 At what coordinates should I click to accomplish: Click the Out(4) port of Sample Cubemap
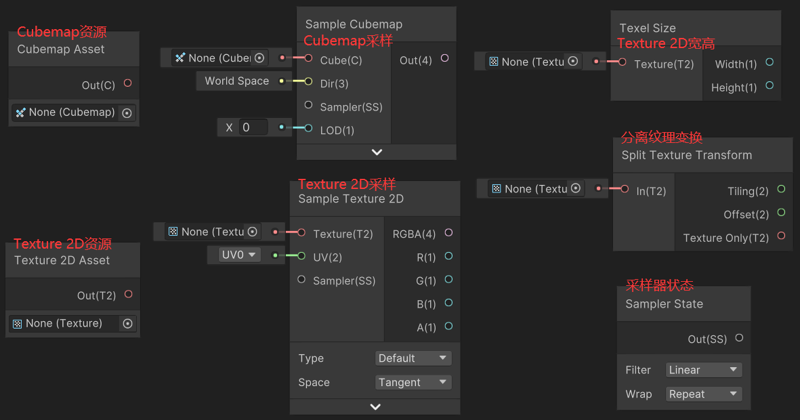pyautogui.click(x=444, y=59)
